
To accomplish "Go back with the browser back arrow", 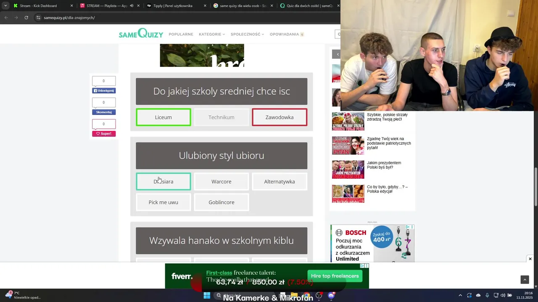I will (x=6, y=18).
